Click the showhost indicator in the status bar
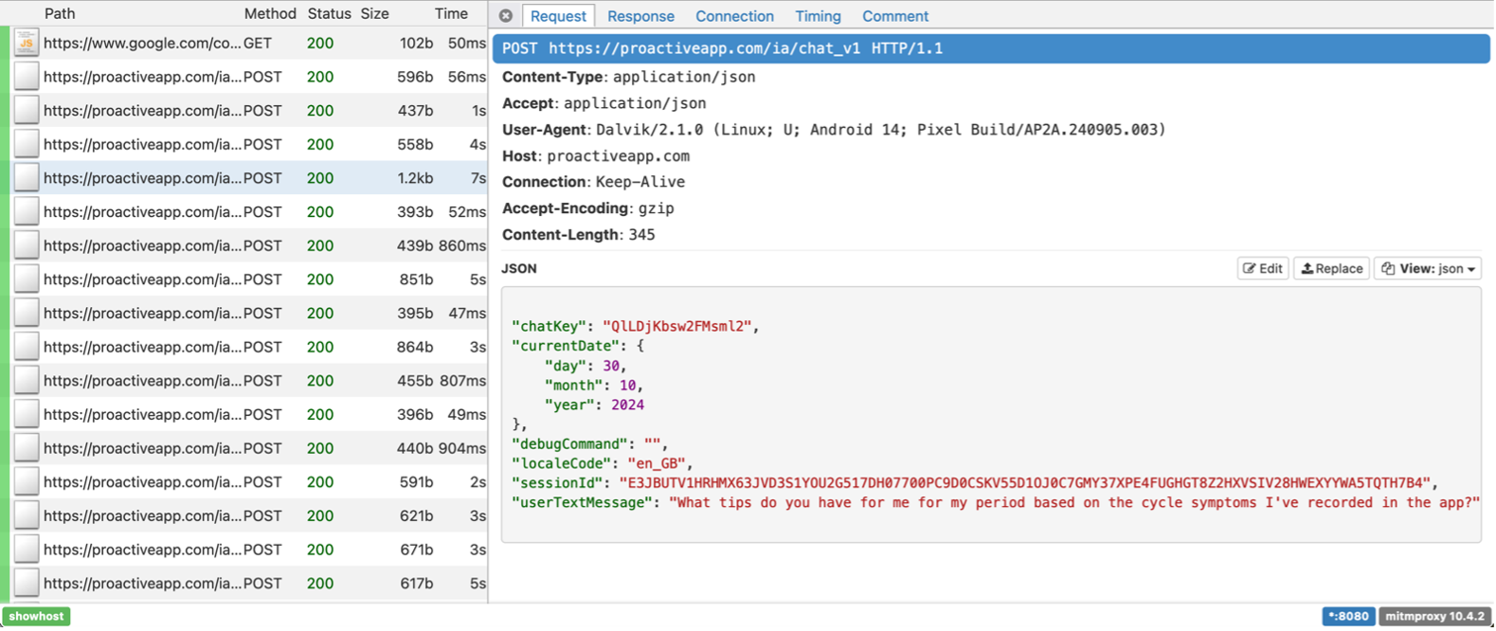 point(37,616)
